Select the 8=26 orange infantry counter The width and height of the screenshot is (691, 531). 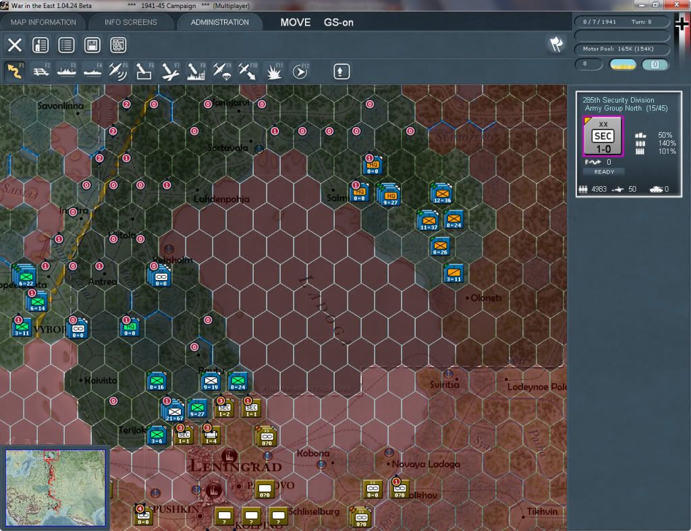[440, 247]
